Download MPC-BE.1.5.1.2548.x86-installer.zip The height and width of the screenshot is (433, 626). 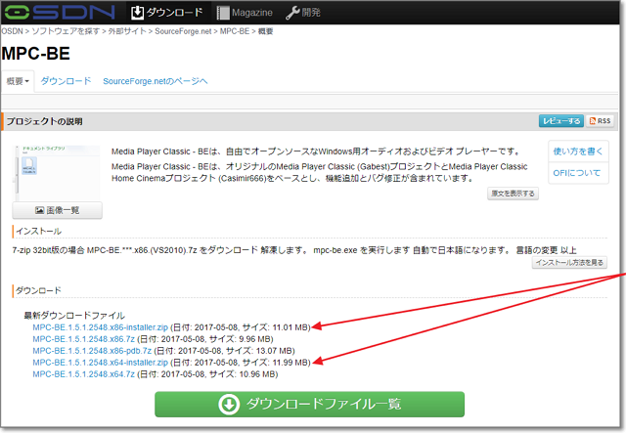point(99,327)
